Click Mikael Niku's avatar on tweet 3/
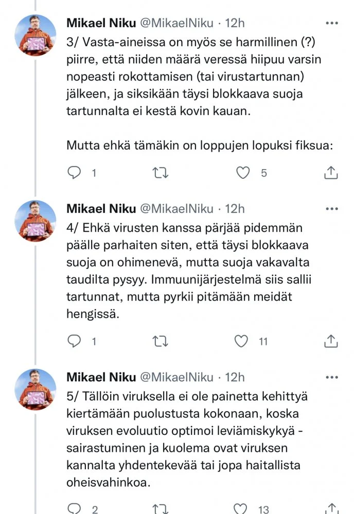Image resolution: width=354 pixels, height=514 pixels. [x=35, y=35]
